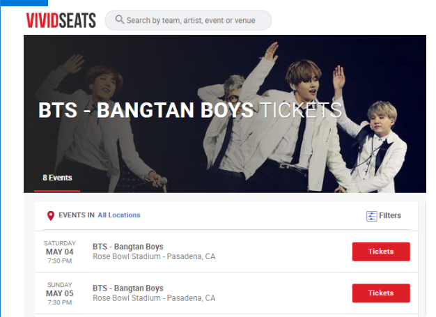Click the BTS concert banner image
Image resolution: width=436 pixels, height=317 pixels.
click(x=225, y=114)
